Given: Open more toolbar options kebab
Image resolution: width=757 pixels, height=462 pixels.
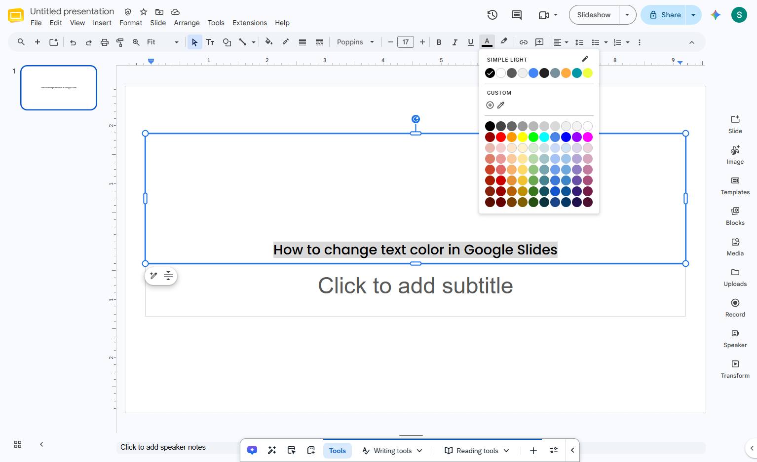Looking at the screenshot, I should click(640, 42).
